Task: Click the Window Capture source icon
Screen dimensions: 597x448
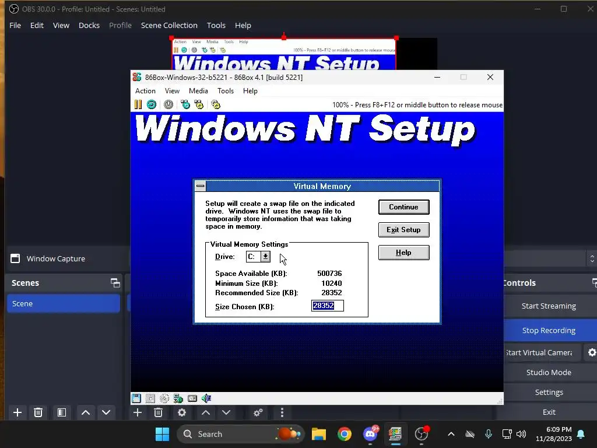Action: [x=15, y=258]
